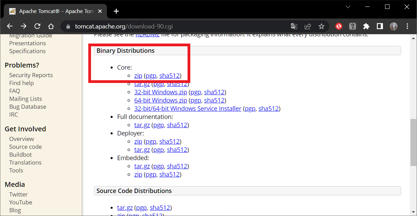417x216 pixels.
Task: Open Blog under Media
Action: 15,210
